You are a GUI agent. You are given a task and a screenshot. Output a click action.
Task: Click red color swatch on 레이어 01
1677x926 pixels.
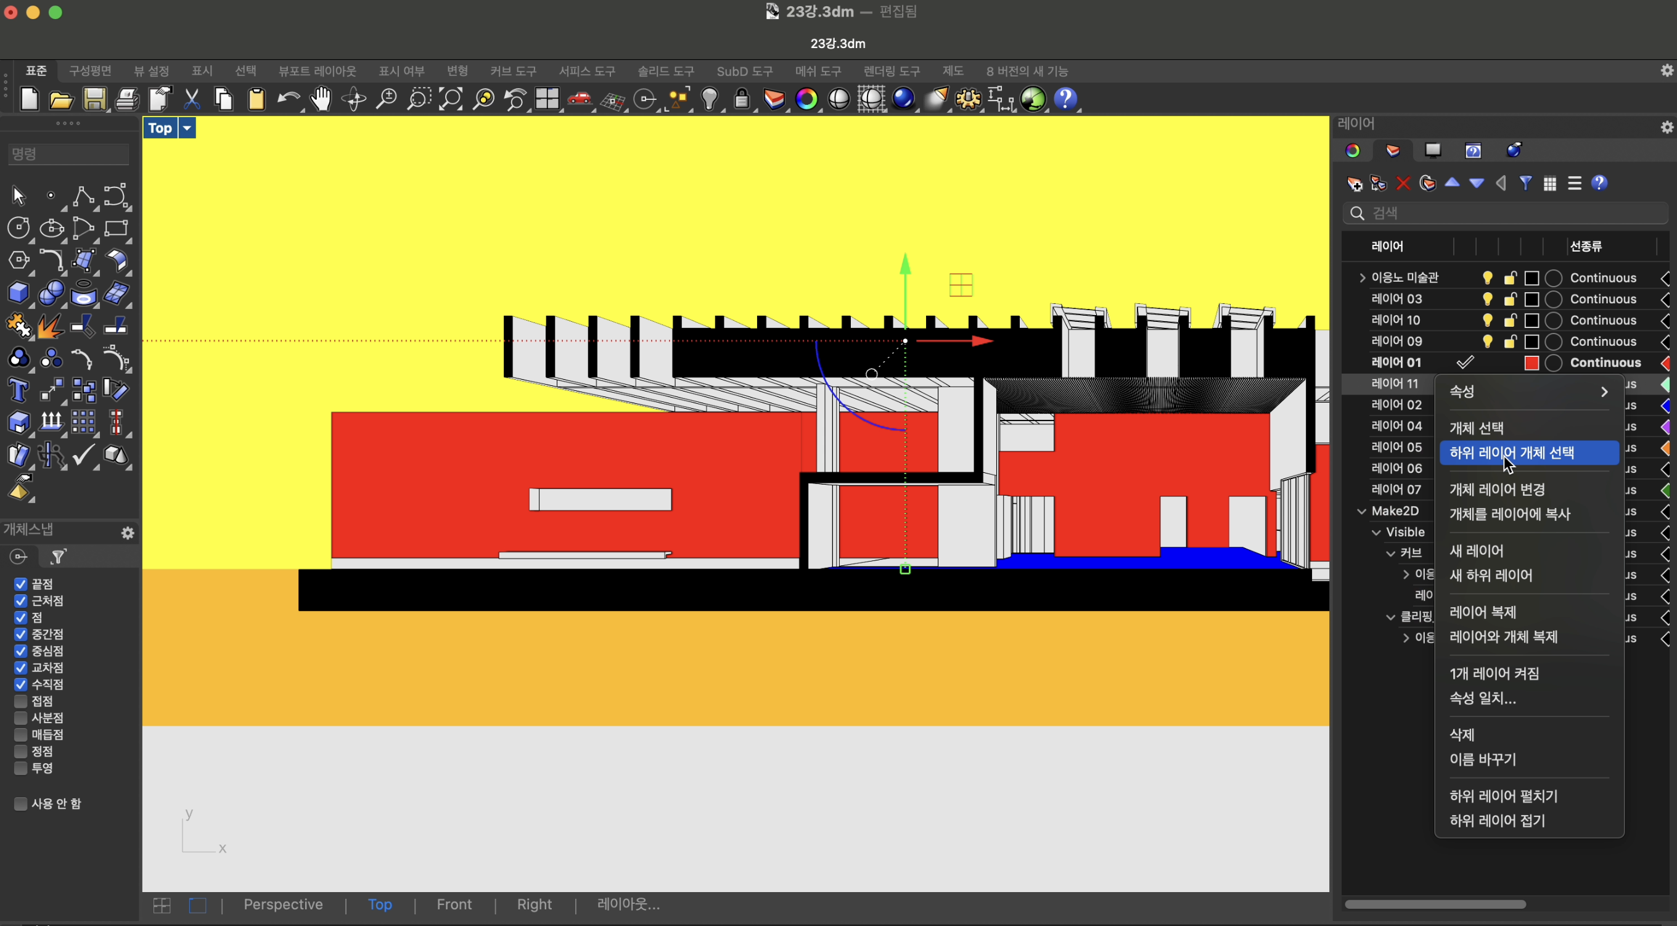[1532, 361]
